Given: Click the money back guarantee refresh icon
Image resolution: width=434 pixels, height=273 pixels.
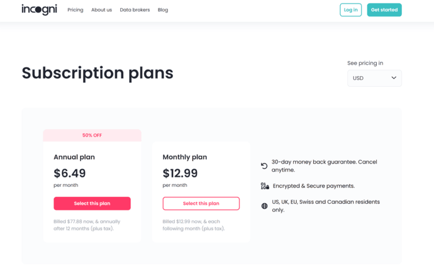Looking at the screenshot, I should [x=264, y=166].
